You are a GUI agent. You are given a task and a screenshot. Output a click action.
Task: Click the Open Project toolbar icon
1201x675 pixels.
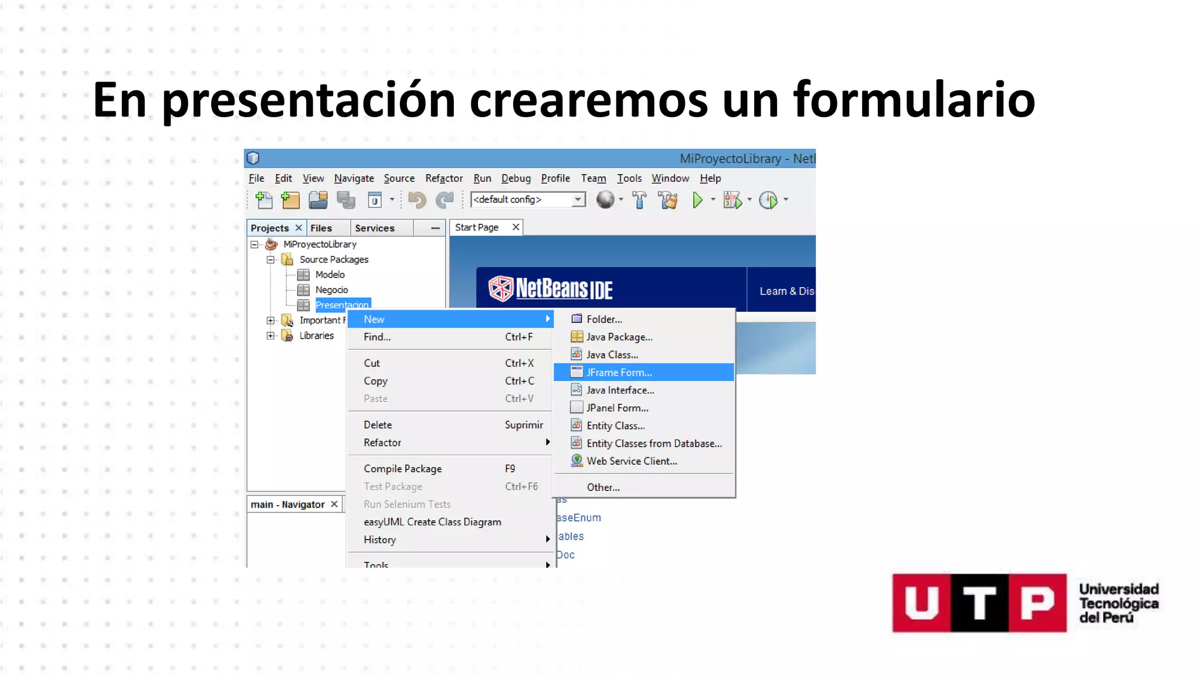click(x=318, y=200)
